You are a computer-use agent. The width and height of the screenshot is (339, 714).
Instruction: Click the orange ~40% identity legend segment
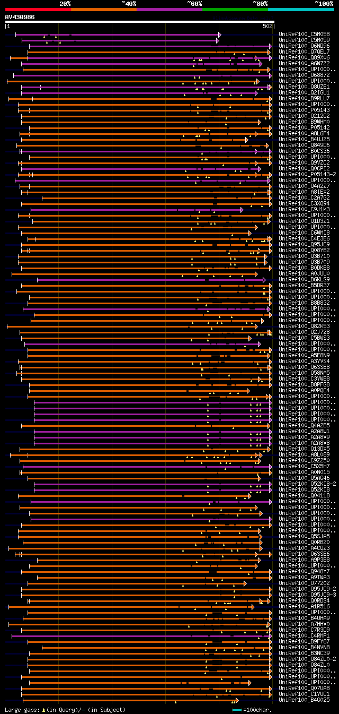103,9
